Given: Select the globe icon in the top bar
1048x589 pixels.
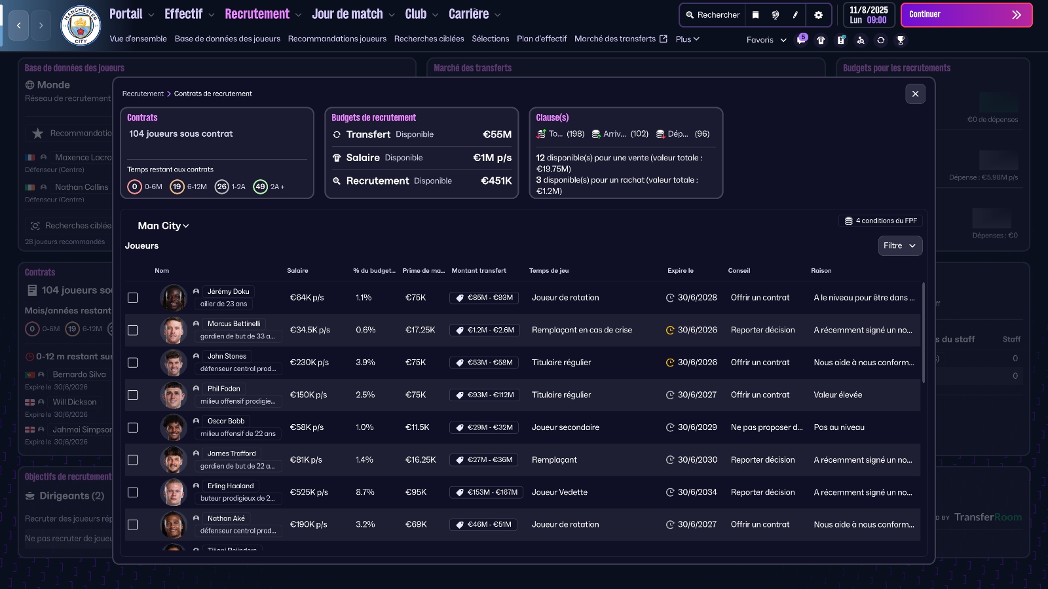Looking at the screenshot, I should [x=776, y=14].
